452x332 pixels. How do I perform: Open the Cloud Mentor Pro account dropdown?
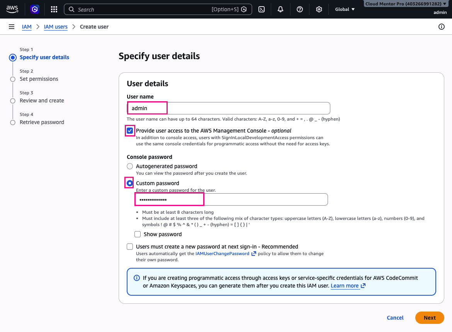[x=406, y=4]
